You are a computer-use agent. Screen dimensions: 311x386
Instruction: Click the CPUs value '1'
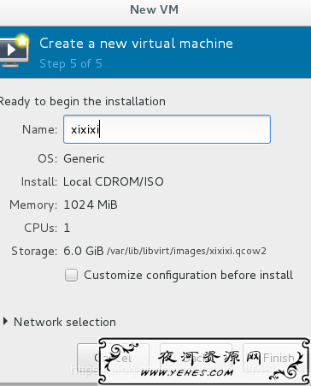click(x=67, y=228)
